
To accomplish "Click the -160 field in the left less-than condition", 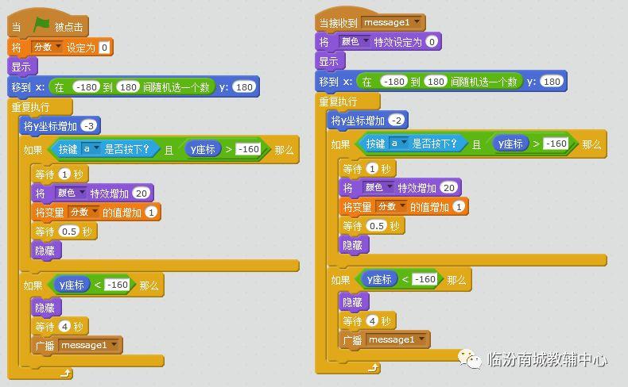I will [117, 285].
